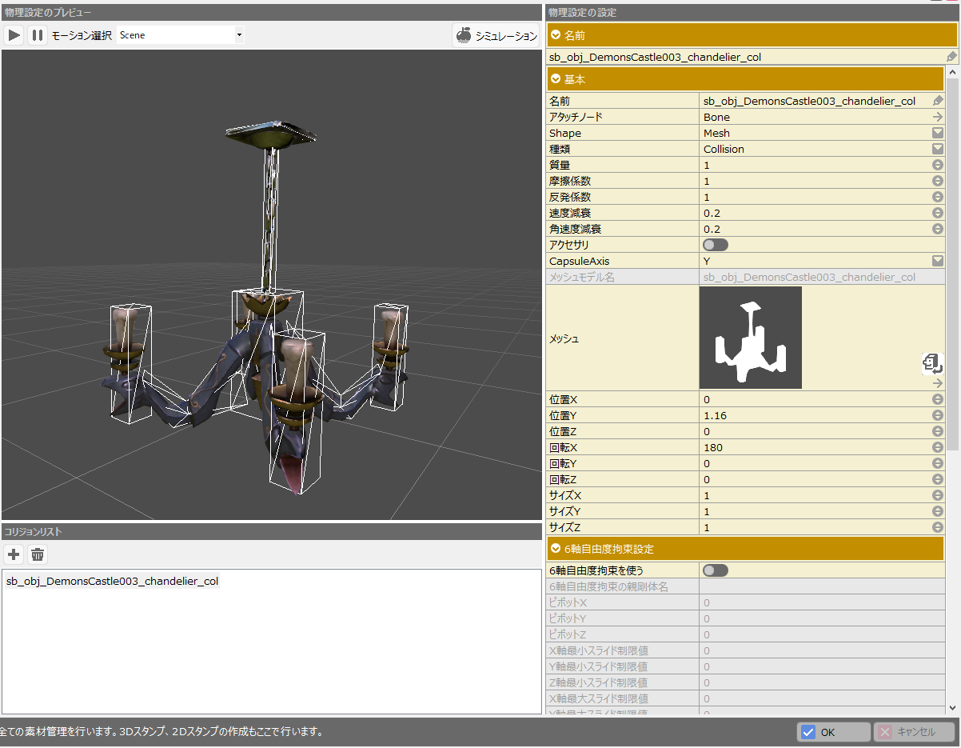Screen dimensions: 961x748
Task: Open the Shape dropdown showing Mesh
Action: (938, 133)
